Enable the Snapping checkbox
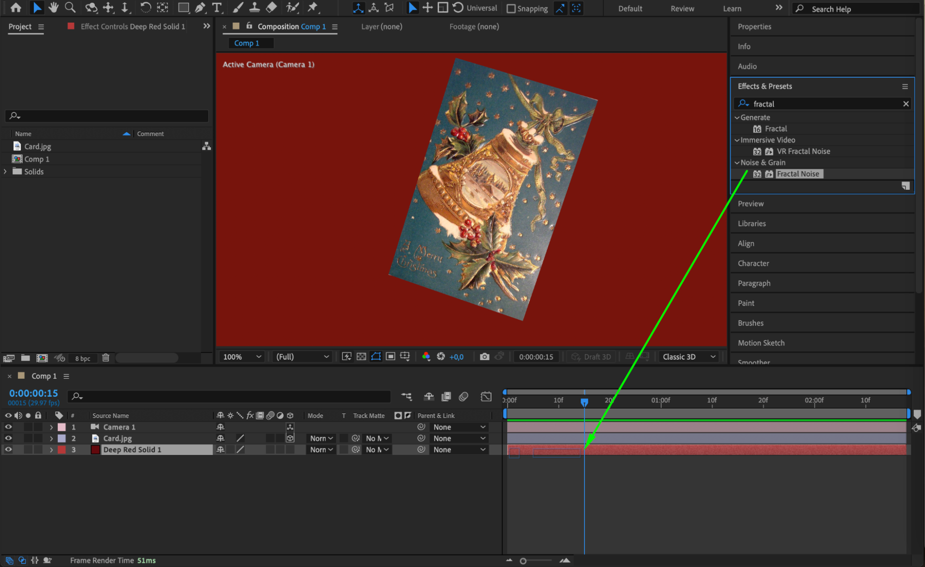Screen dimensions: 925x567 coord(511,8)
